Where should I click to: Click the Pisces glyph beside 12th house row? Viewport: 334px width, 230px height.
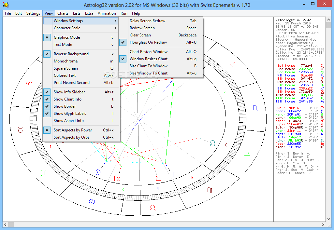(x=322, y=101)
